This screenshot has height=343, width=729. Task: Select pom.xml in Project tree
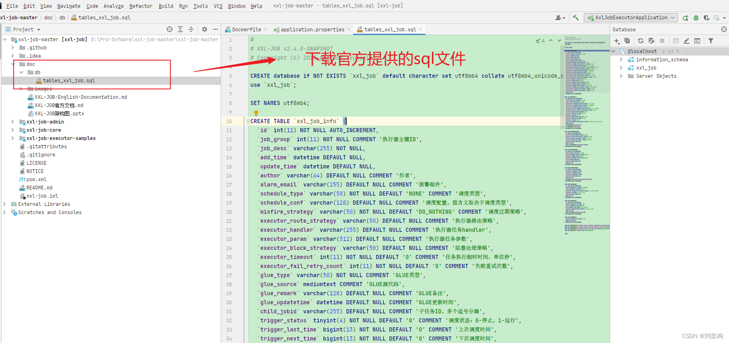click(36, 180)
